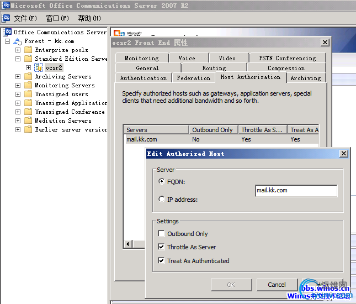This screenshot has width=356, height=304.
Task: Sort by the Servers column header
Action: (156, 130)
